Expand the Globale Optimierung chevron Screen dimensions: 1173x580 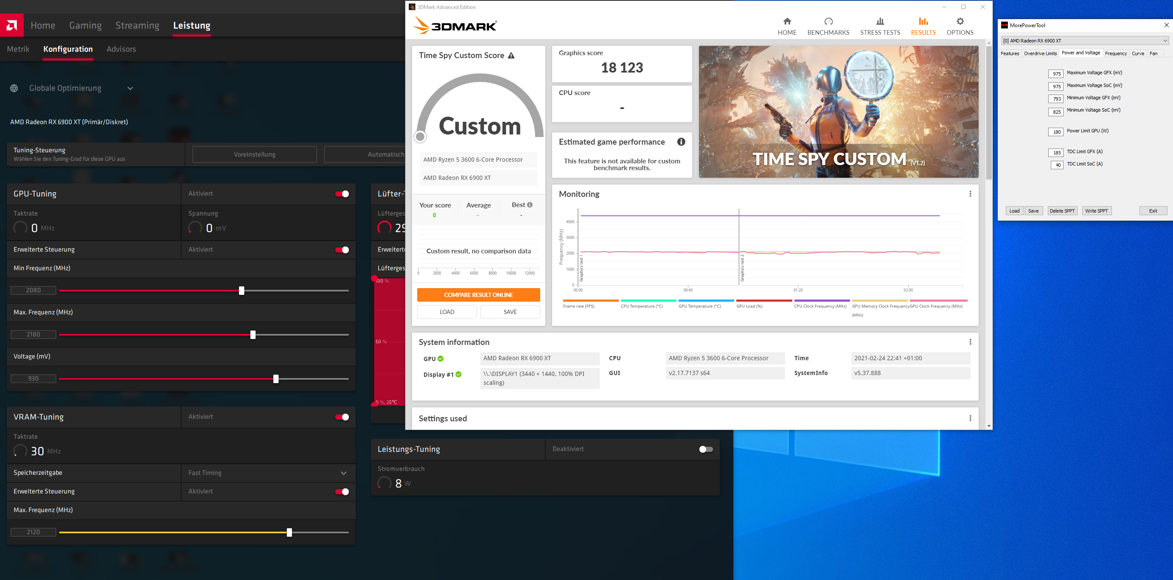(x=130, y=88)
